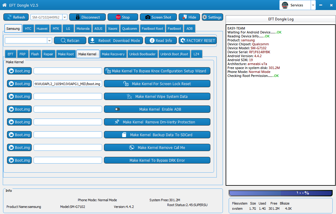This screenshot has width=336, height=214.
Task: Click Make Kernel Remove Call Me
Action: point(157,147)
